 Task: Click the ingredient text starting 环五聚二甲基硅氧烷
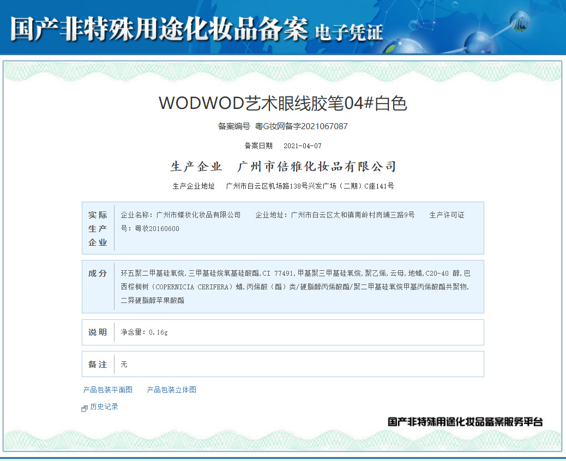click(296, 287)
